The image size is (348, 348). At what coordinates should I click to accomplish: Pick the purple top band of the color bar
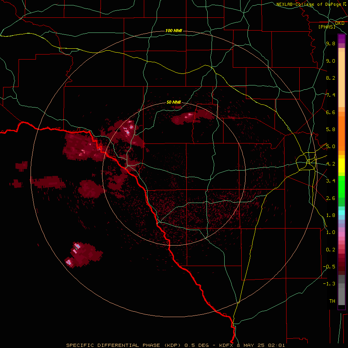coord(341,39)
